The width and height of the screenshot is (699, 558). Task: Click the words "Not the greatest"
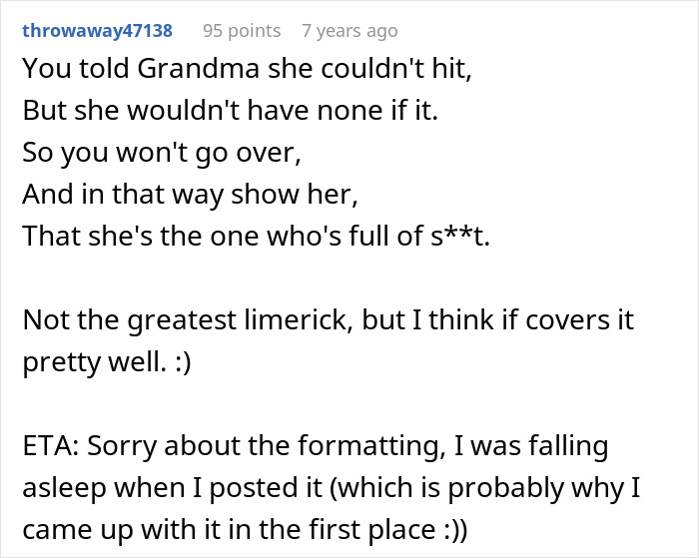[119, 320]
